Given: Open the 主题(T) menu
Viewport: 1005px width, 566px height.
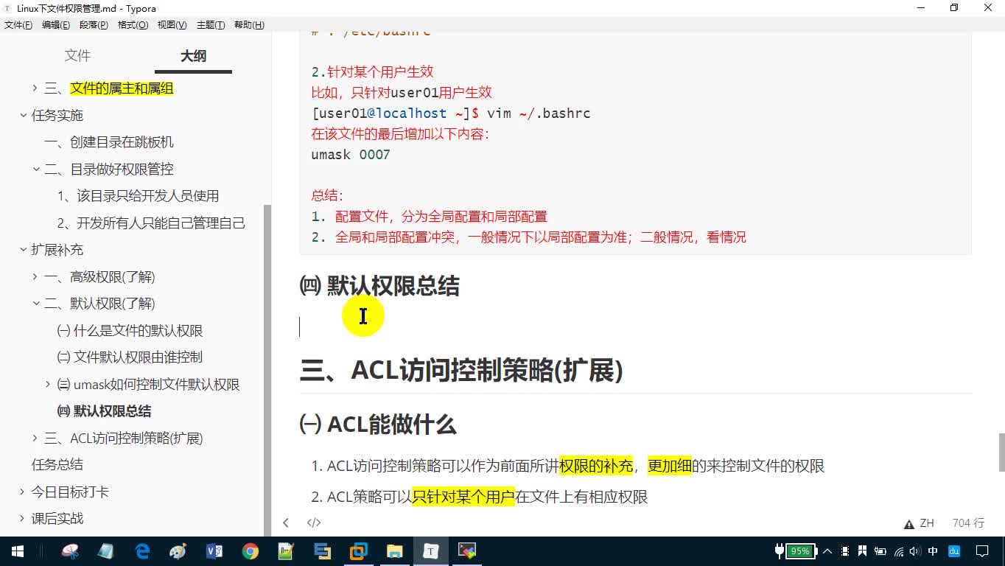Looking at the screenshot, I should coord(211,25).
